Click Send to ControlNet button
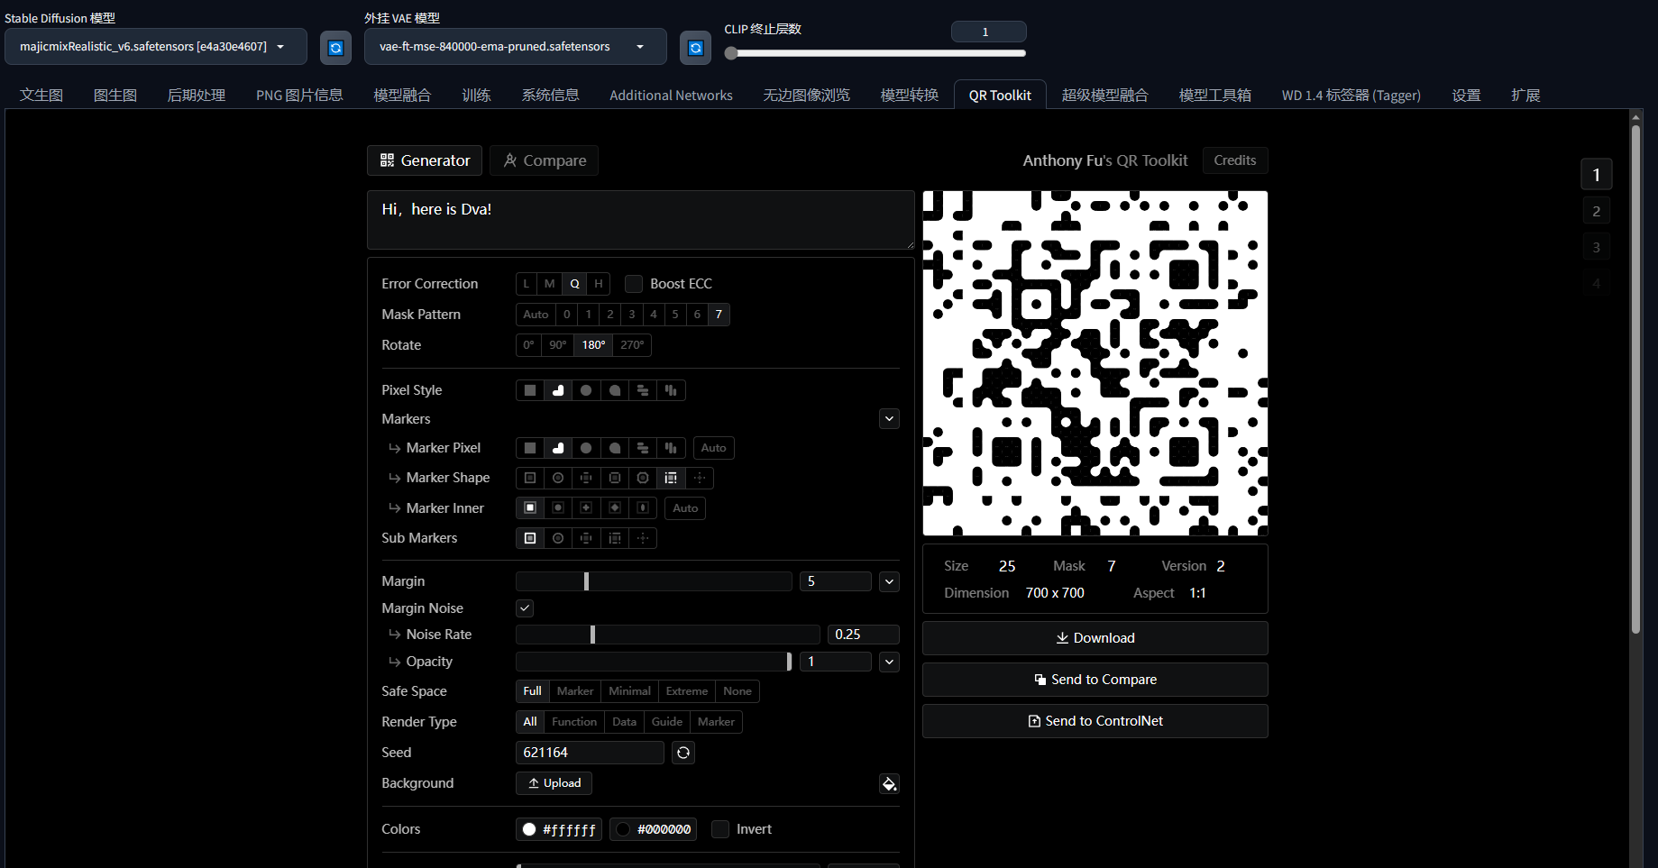The image size is (1658, 868). click(1095, 721)
